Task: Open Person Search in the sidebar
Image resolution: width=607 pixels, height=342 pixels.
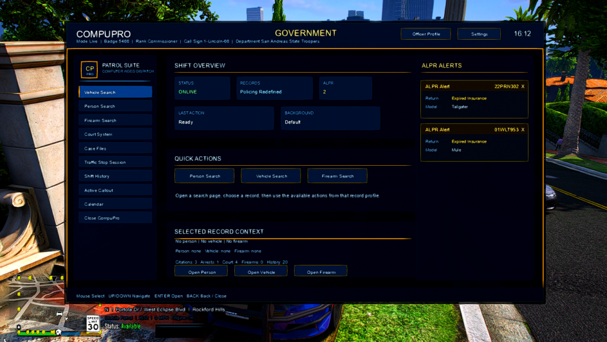Action: pyautogui.click(x=116, y=107)
